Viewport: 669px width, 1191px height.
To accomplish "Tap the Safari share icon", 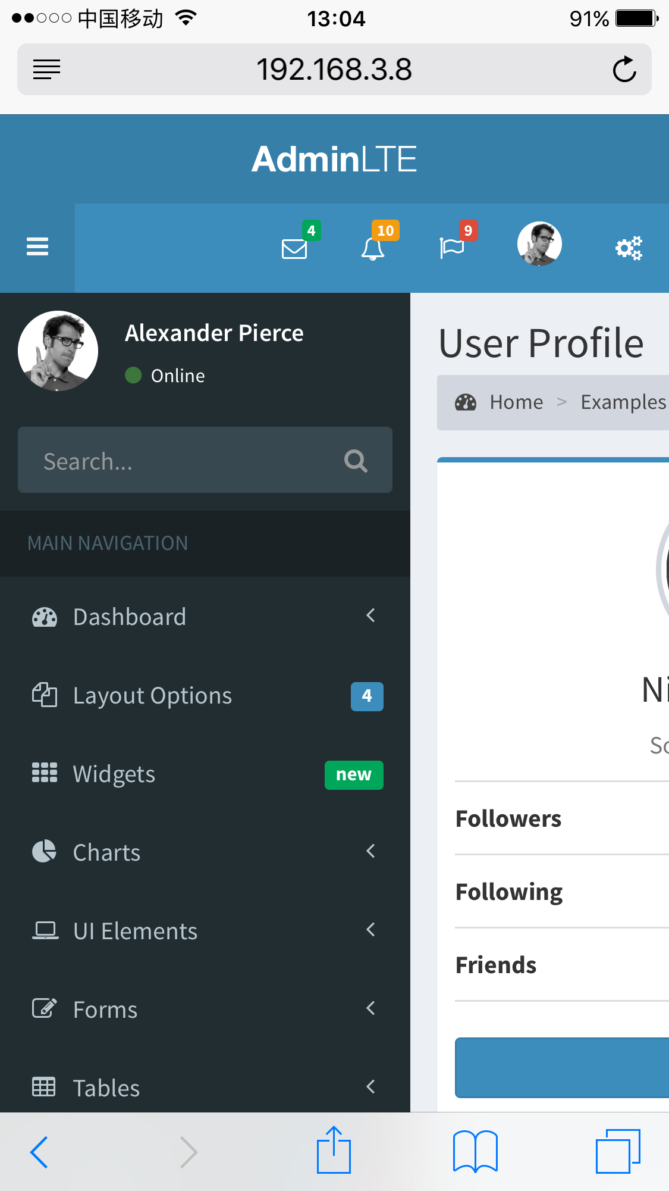I will click(334, 1150).
